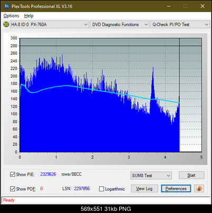Click the PlexTools XL title bar icon

pyautogui.click(x=6, y=6)
